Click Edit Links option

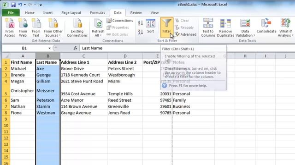pos(117,34)
